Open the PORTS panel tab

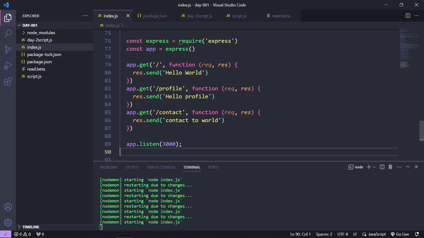click(x=213, y=167)
